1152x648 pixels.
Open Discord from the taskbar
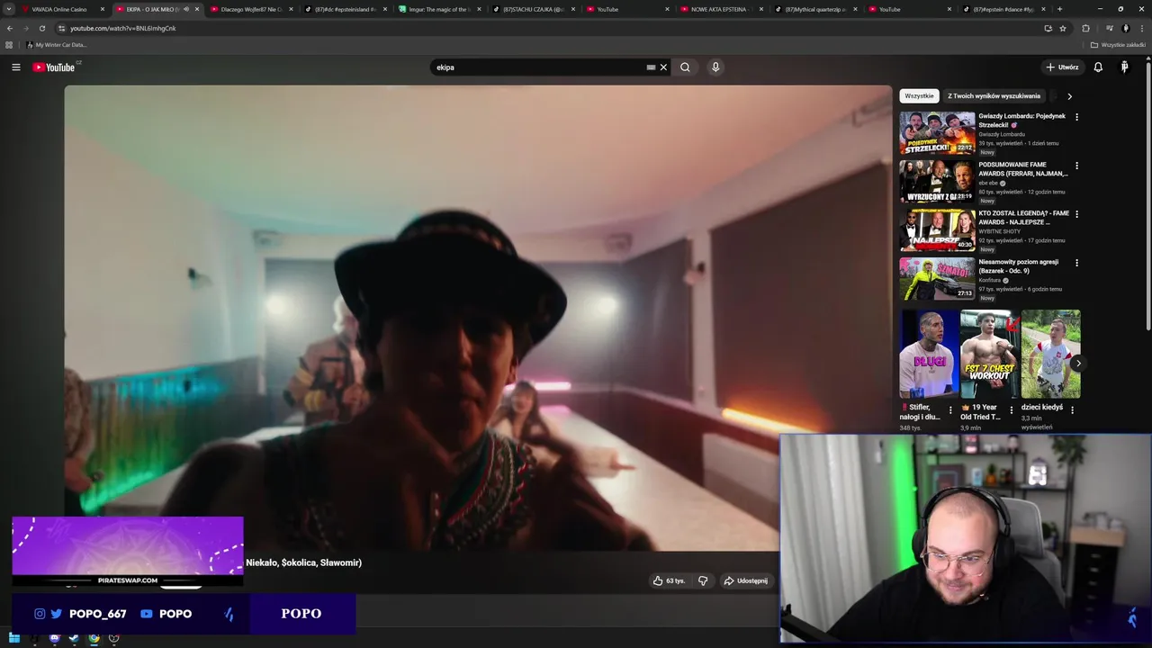(x=54, y=638)
